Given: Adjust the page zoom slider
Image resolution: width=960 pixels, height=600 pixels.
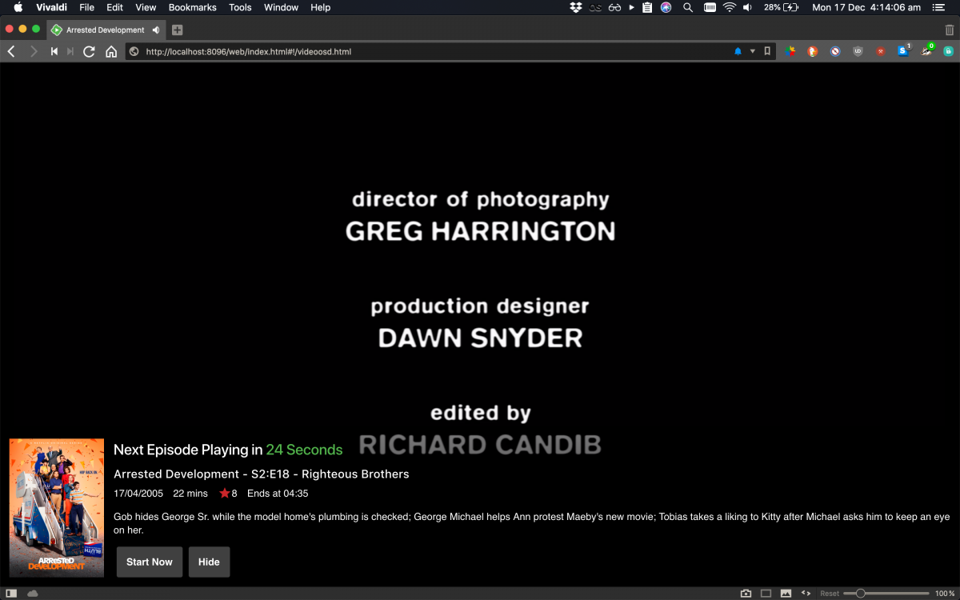Looking at the screenshot, I should [x=886, y=594].
